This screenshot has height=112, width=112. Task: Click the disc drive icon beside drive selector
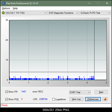3,13
